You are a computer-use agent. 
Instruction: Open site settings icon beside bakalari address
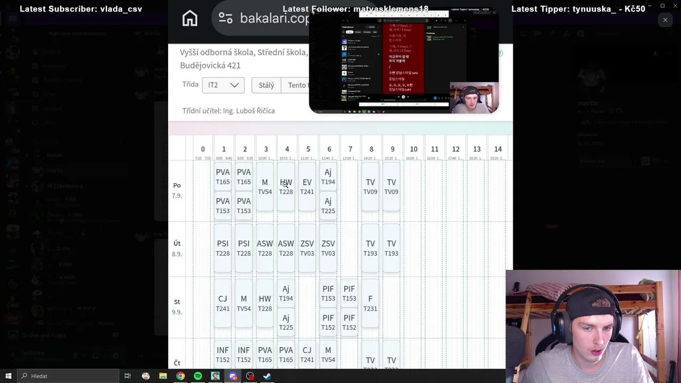pos(226,18)
